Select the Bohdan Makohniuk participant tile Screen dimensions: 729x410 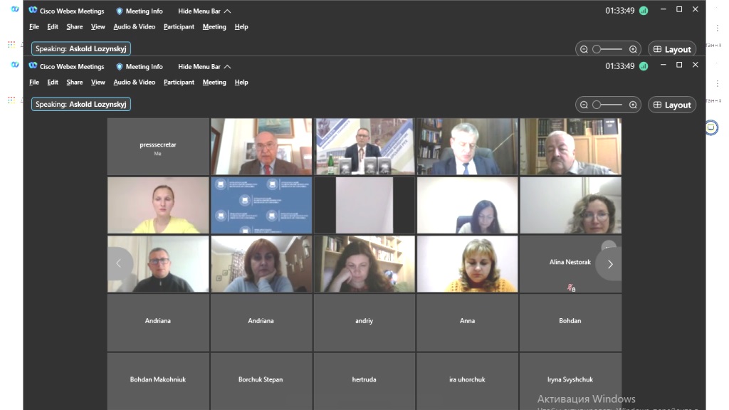[158, 380]
